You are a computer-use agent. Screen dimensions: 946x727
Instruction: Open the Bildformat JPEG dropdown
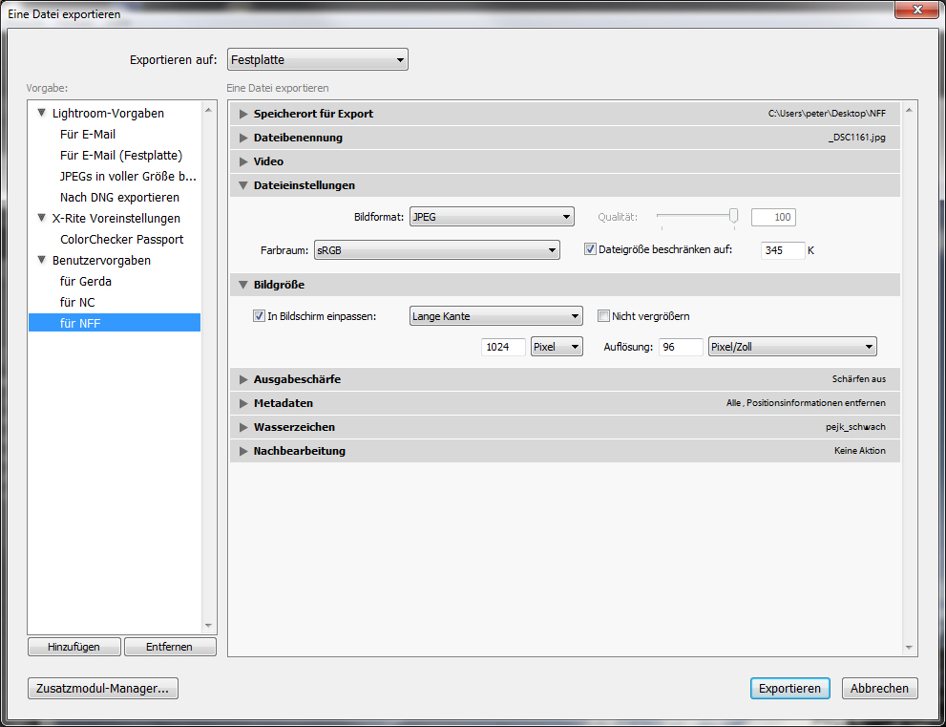[x=492, y=217]
